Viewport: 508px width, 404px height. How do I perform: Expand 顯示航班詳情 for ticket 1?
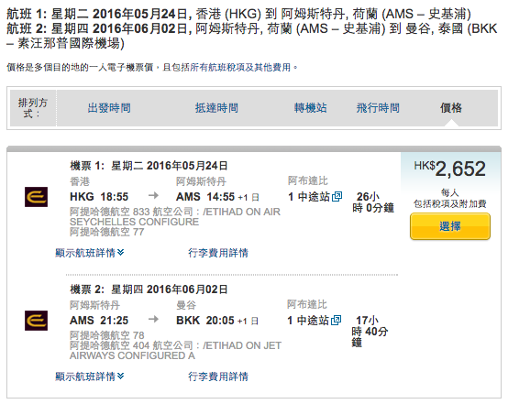coord(90,253)
